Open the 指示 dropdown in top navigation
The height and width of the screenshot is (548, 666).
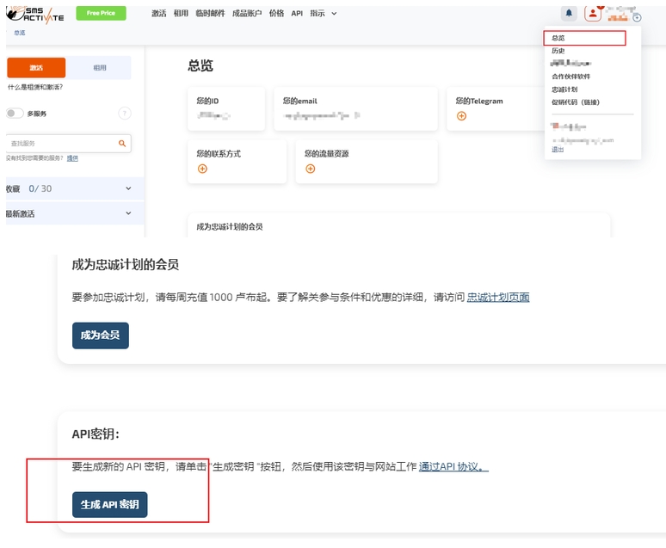click(323, 14)
